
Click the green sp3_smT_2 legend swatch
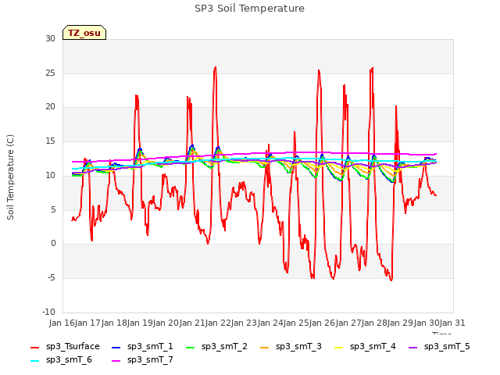click(x=191, y=347)
